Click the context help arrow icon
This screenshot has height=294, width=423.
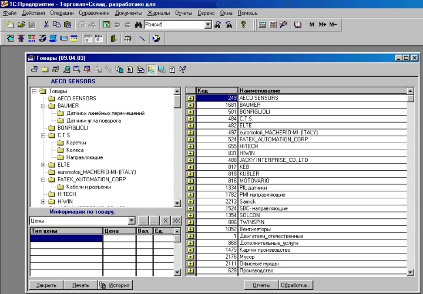coord(183,69)
